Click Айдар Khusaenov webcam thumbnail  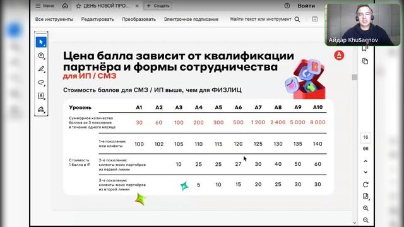click(x=363, y=25)
